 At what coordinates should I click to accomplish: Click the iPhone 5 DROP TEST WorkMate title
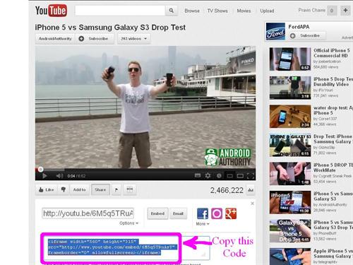click(333, 167)
